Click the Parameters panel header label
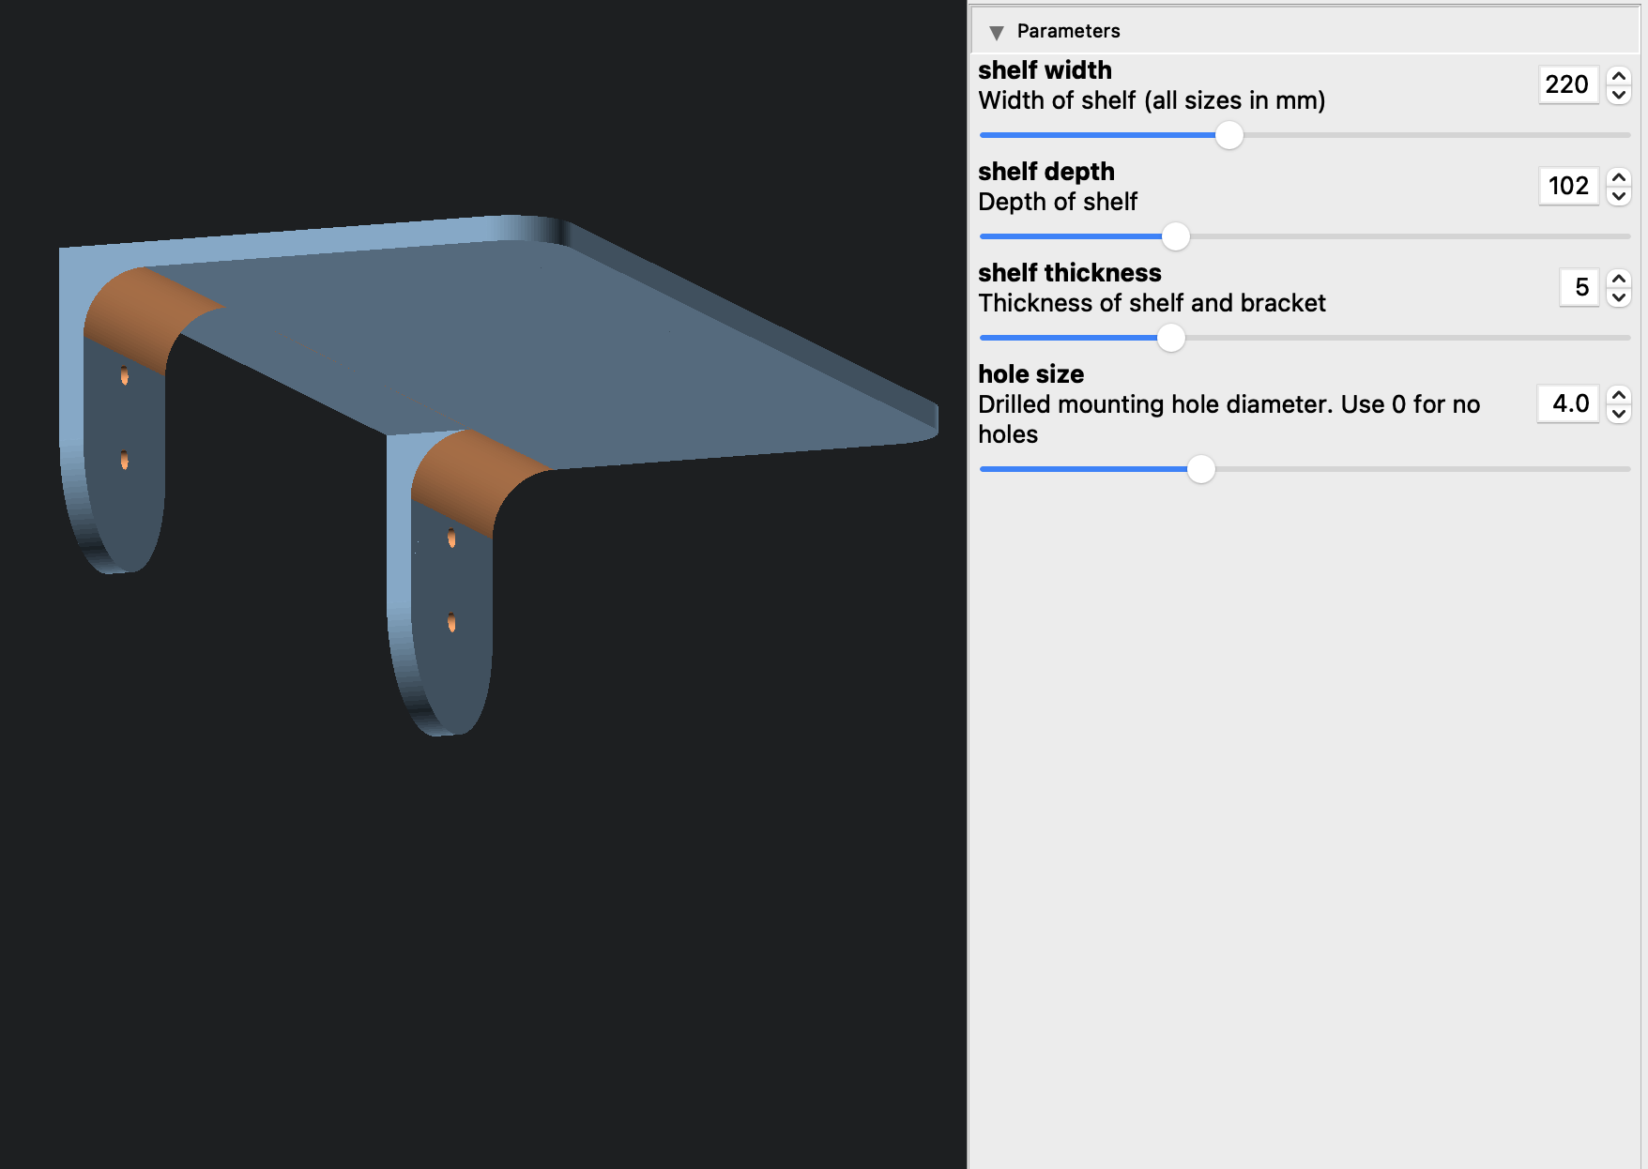This screenshot has width=1648, height=1169. (x=1068, y=31)
